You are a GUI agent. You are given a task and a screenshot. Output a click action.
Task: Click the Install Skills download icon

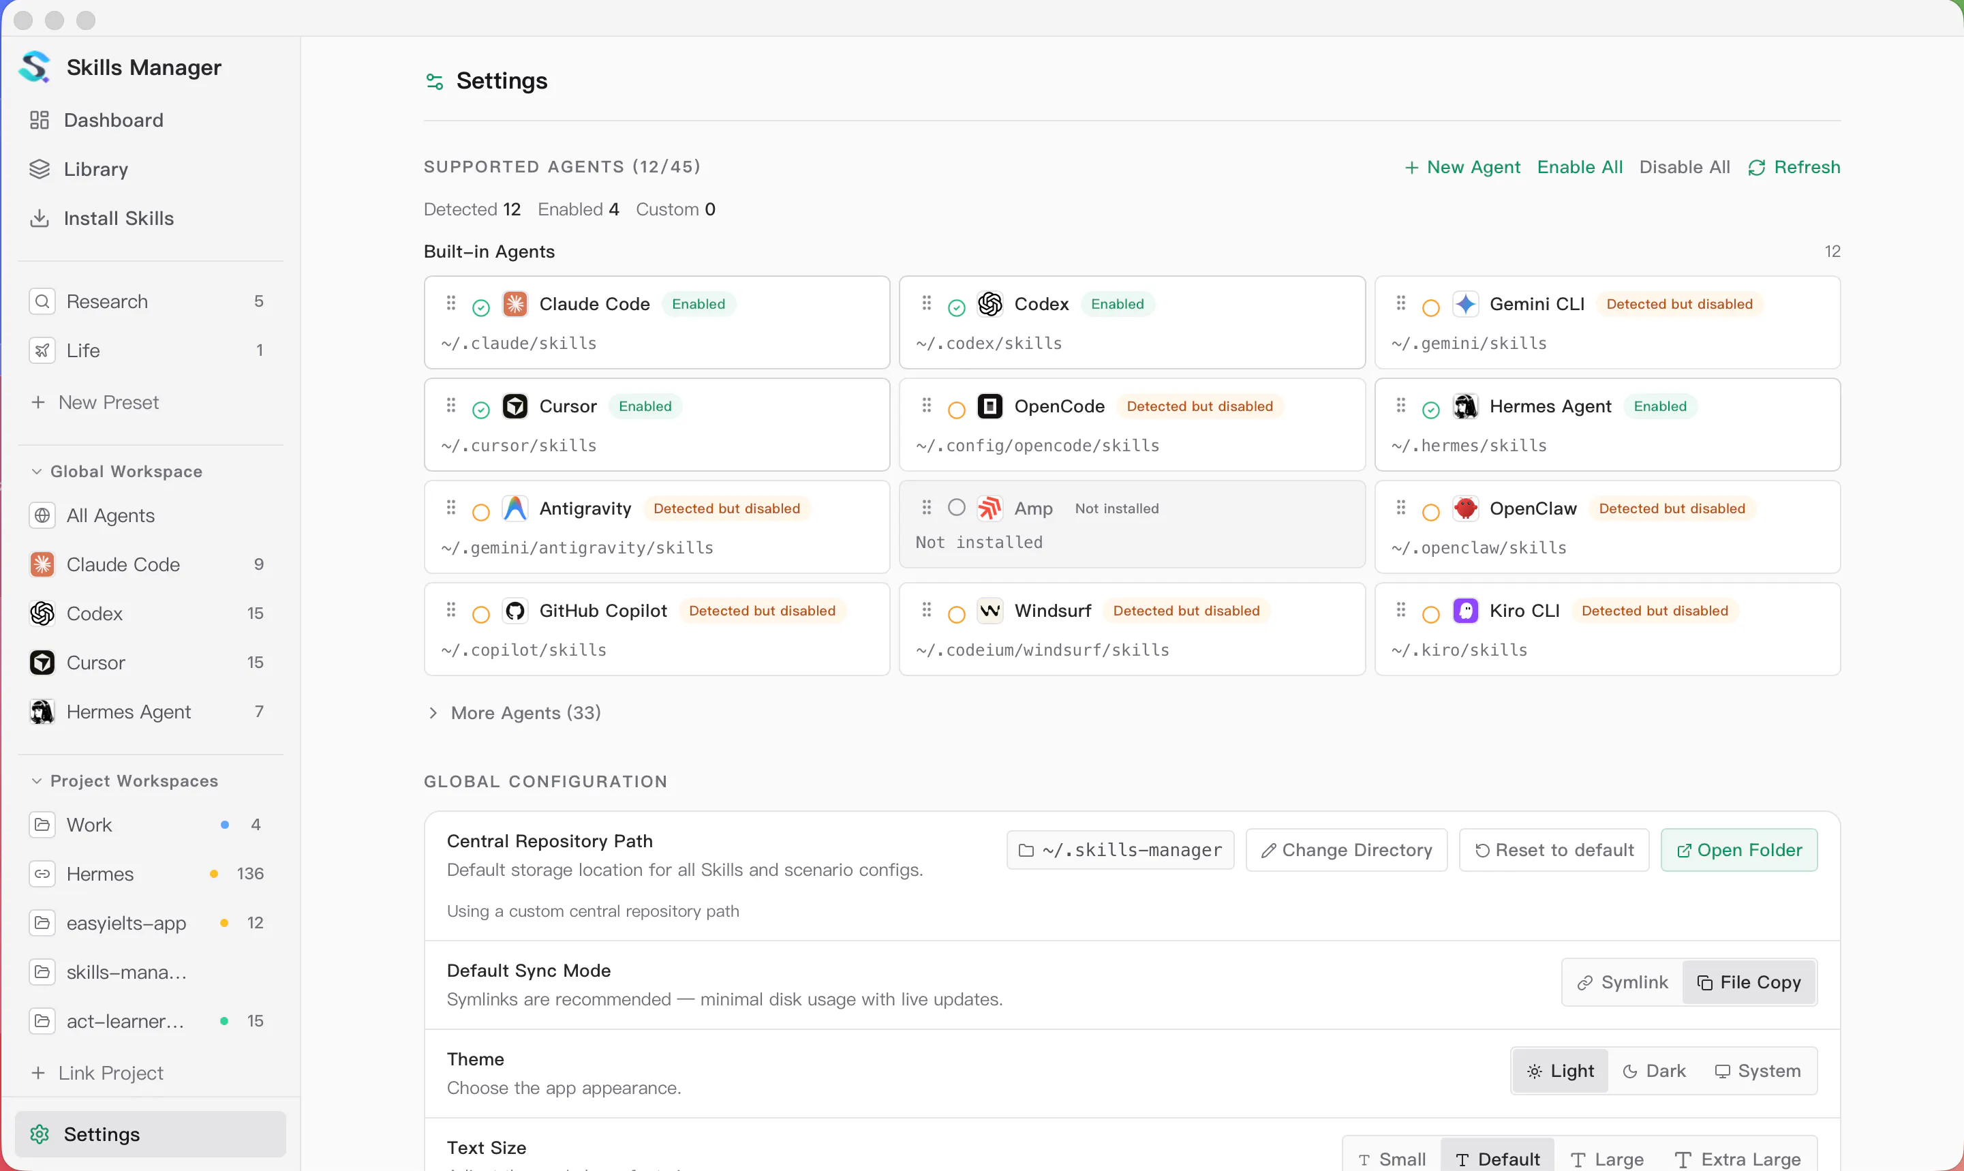[40, 218]
